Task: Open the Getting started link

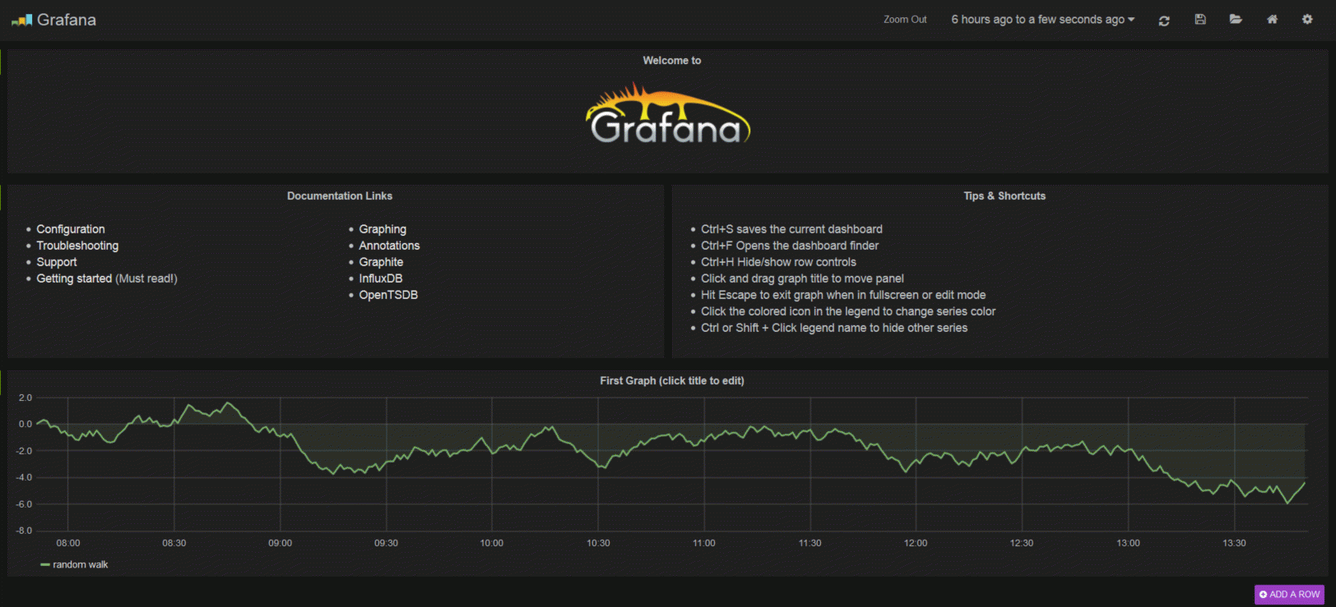Action: coord(74,278)
